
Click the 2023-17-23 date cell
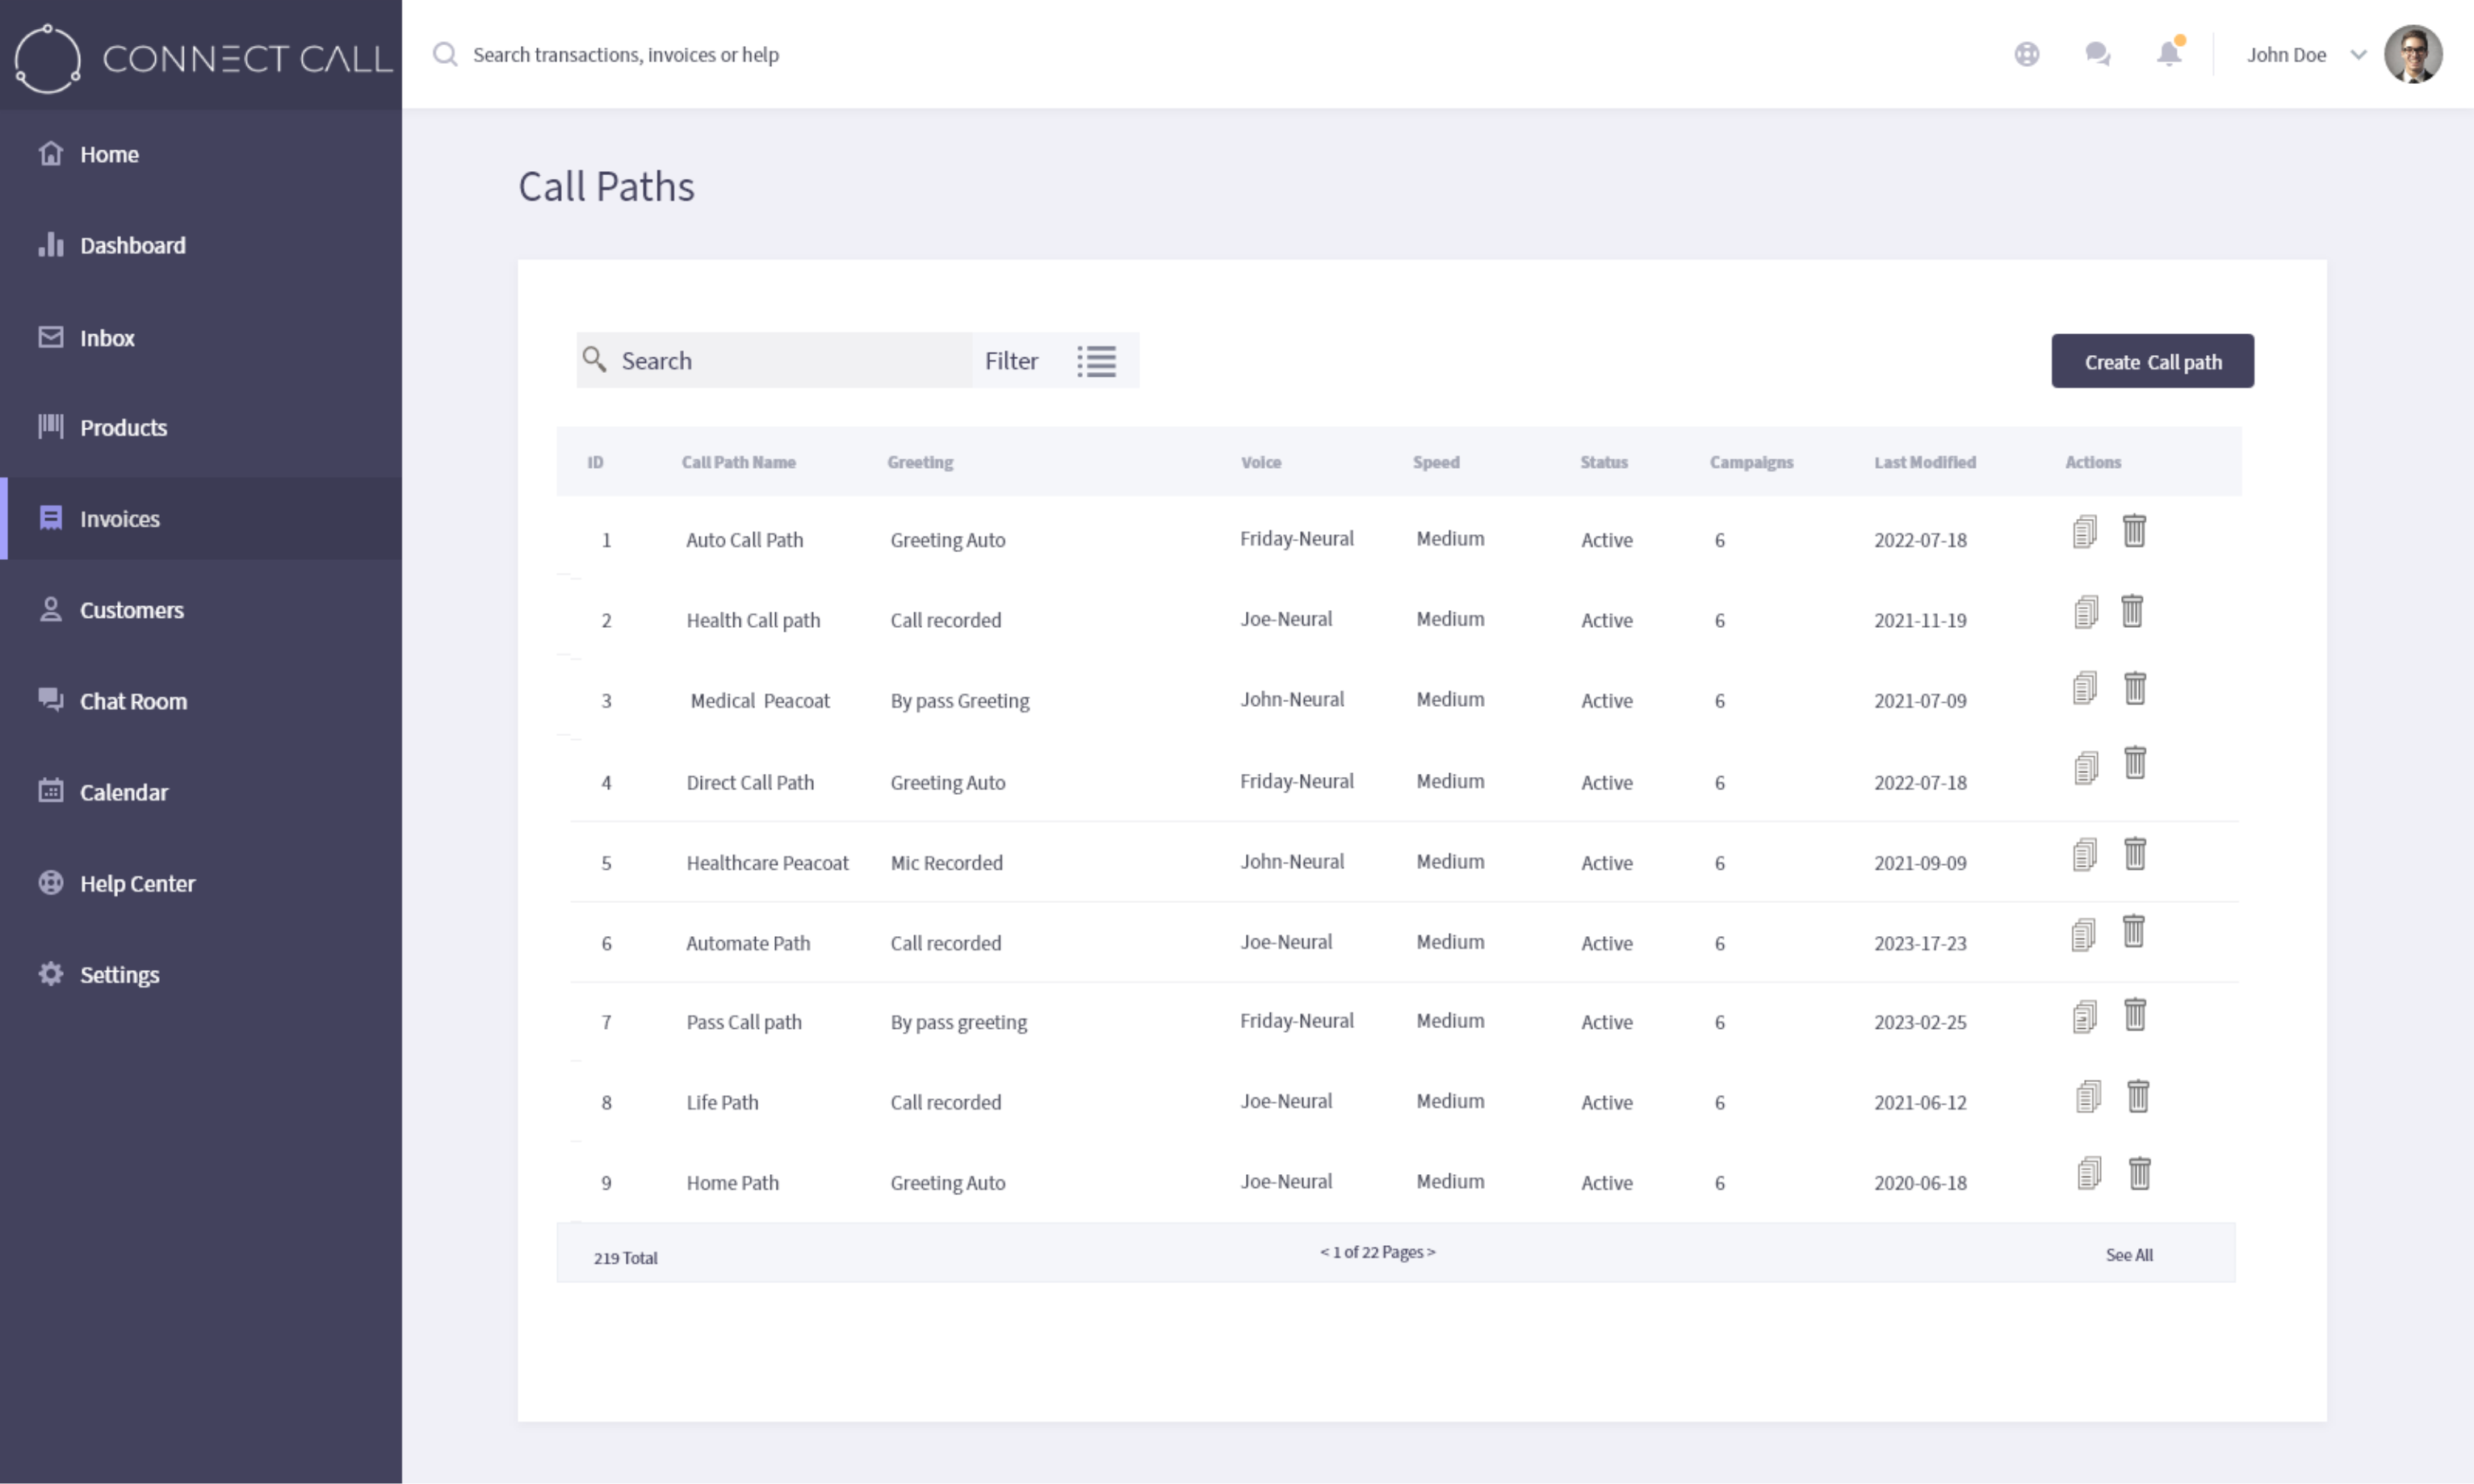click(x=1920, y=943)
